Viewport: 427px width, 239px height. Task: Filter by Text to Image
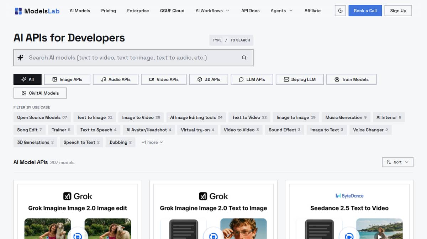(95, 117)
